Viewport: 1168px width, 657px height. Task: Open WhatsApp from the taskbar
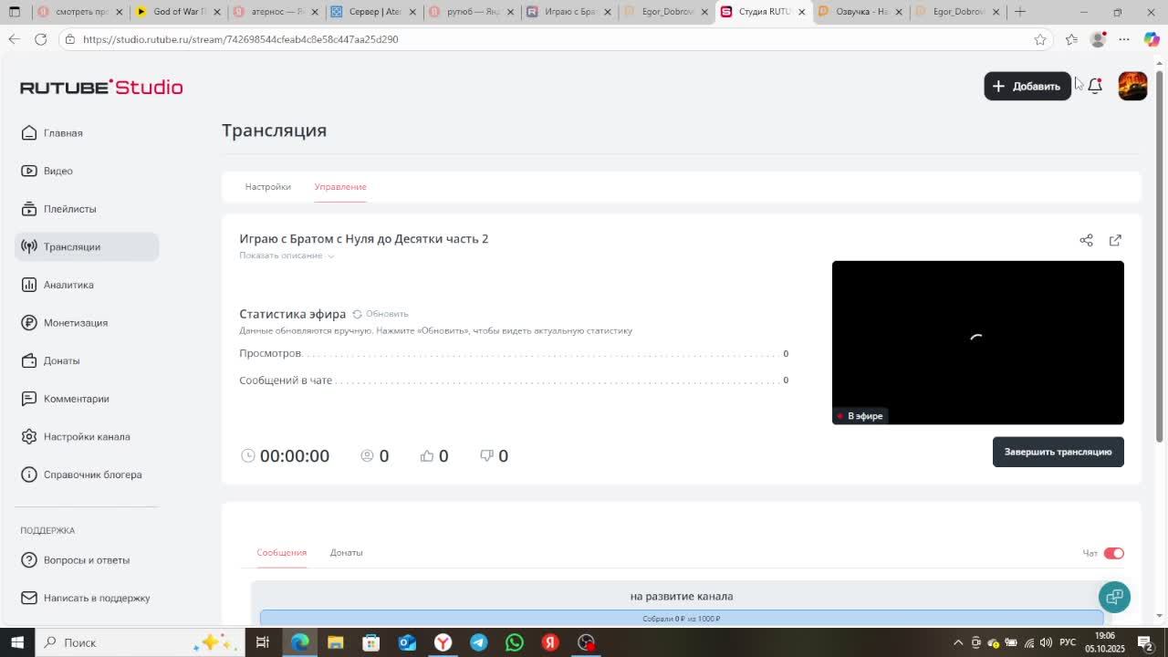(x=515, y=642)
